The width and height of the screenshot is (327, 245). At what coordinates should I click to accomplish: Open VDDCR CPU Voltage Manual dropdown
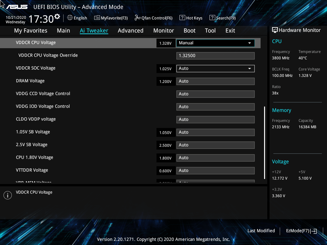(215, 43)
